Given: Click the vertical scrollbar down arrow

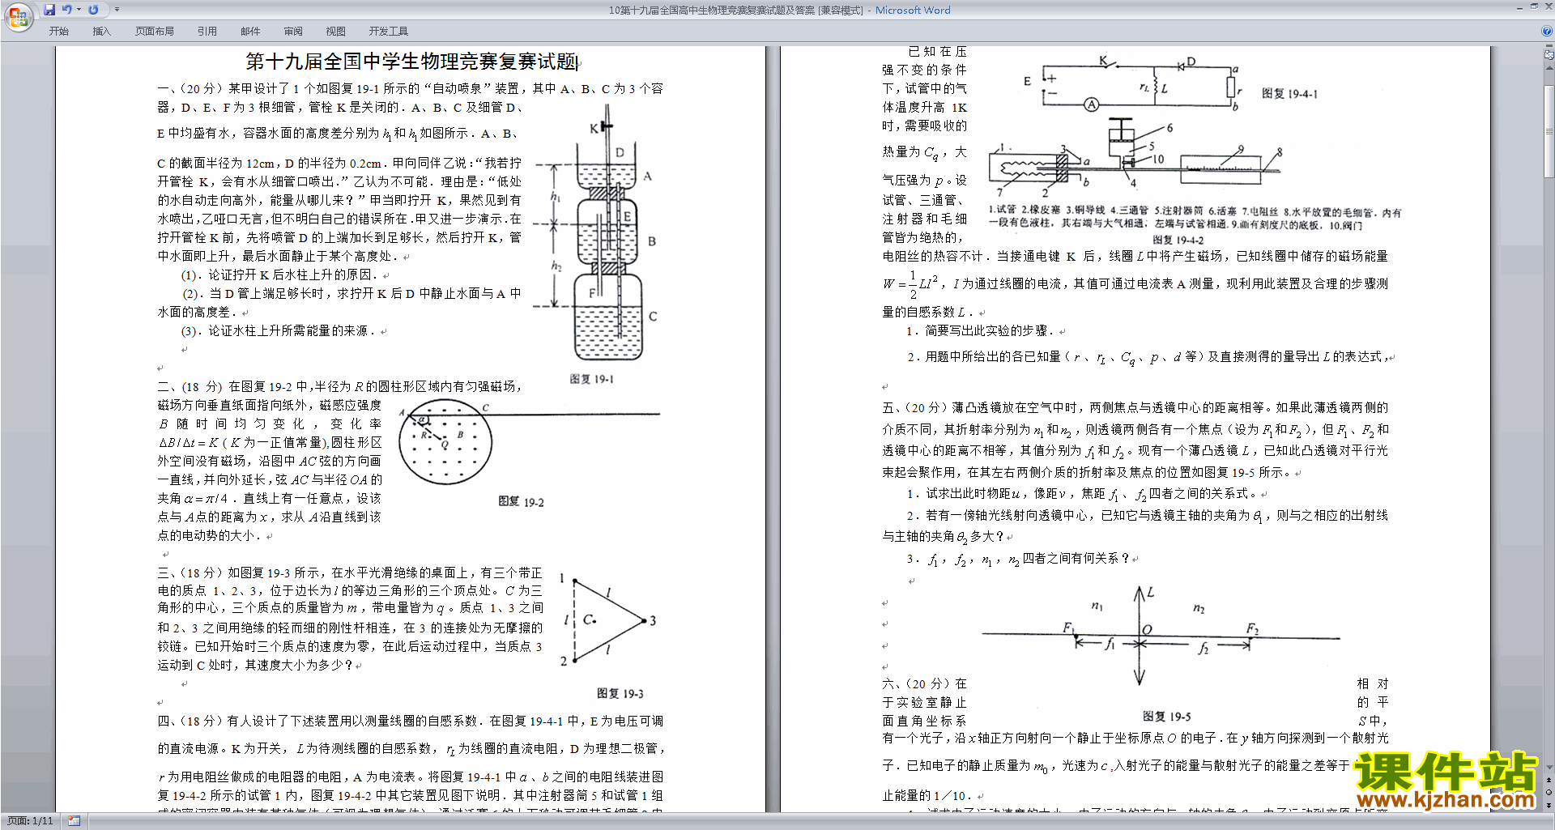Looking at the screenshot, I should (1549, 767).
